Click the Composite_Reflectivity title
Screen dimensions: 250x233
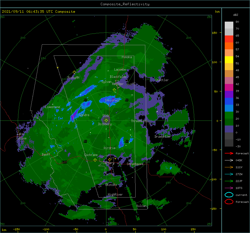pyautogui.click(x=125, y=4)
